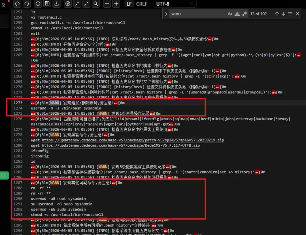
Task: Select LF line ending
Action: pyautogui.click(x=129, y=4)
